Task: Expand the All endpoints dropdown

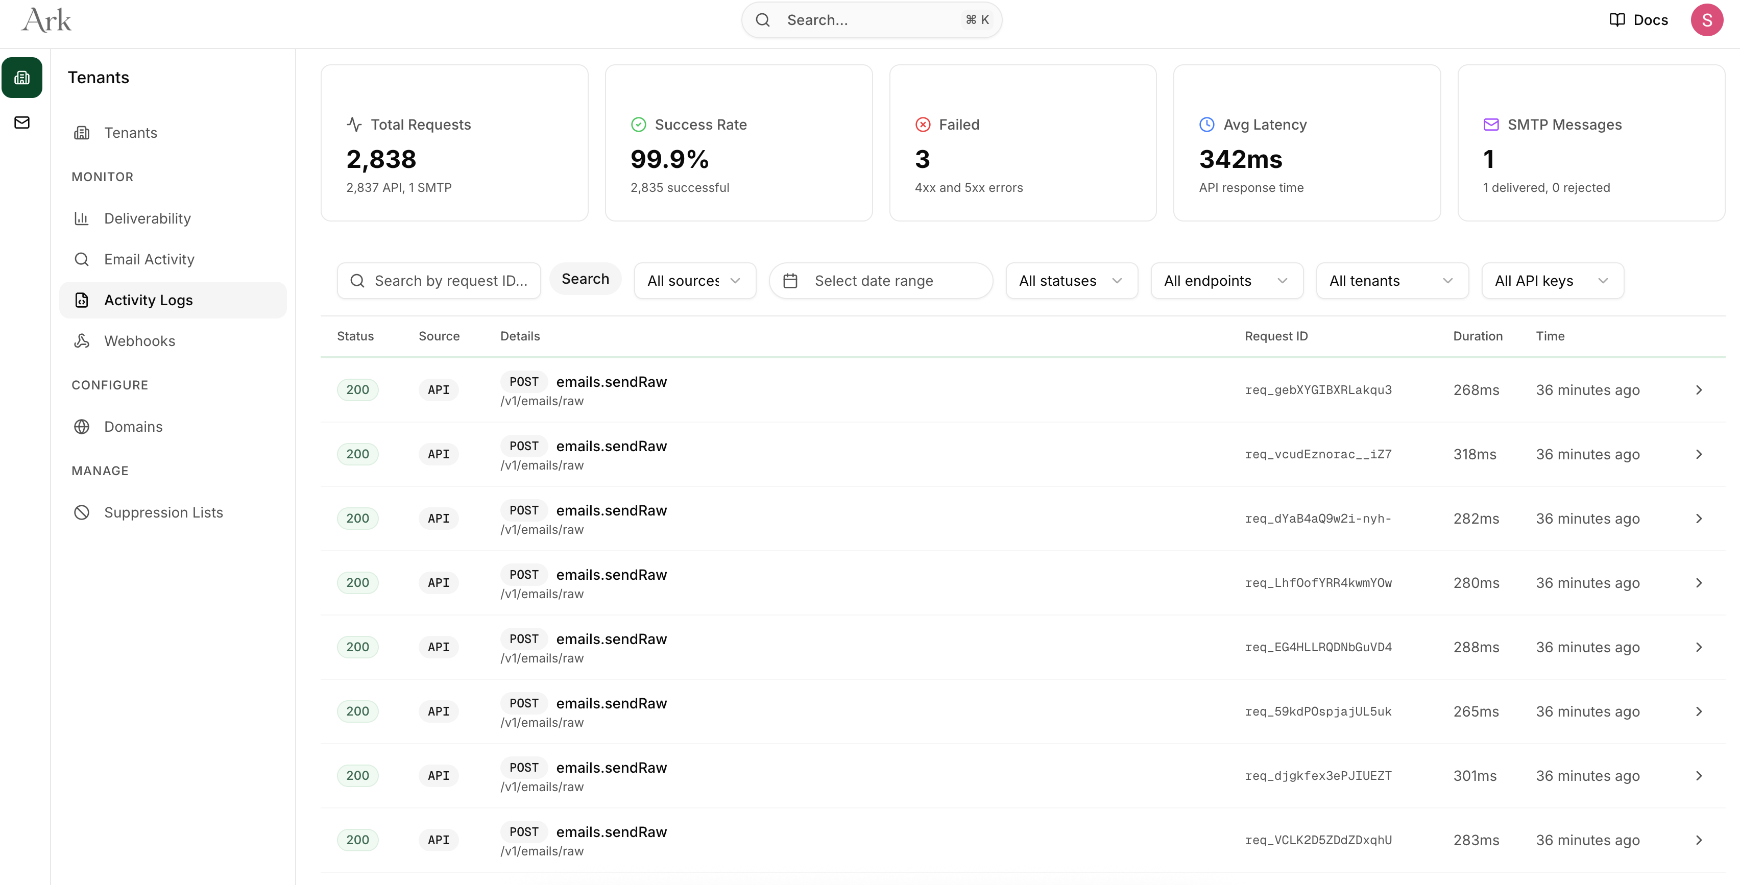Action: (1226, 281)
